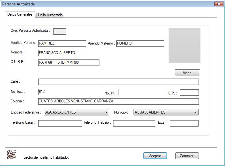The width and height of the screenshot is (225, 166).
Task: Click the gray photo placeholder
Action: click(x=185, y=46)
